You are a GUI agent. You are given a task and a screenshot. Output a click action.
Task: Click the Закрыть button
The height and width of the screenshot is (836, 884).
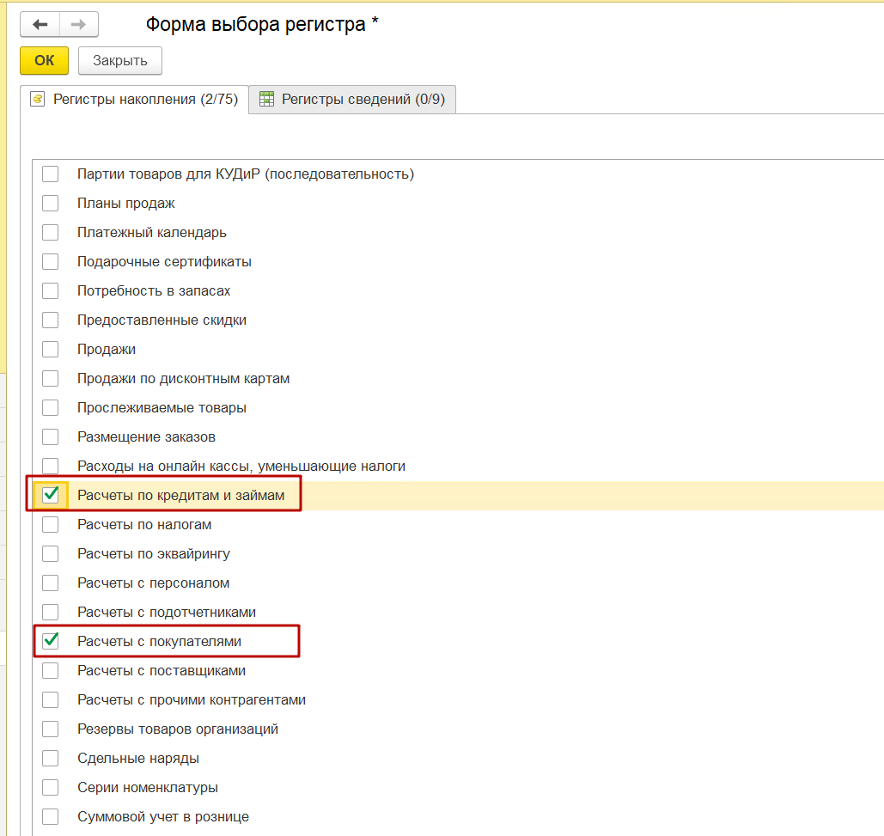tap(119, 60)
